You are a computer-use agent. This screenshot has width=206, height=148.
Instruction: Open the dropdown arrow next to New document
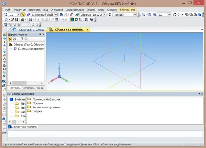tap(9, 19)
